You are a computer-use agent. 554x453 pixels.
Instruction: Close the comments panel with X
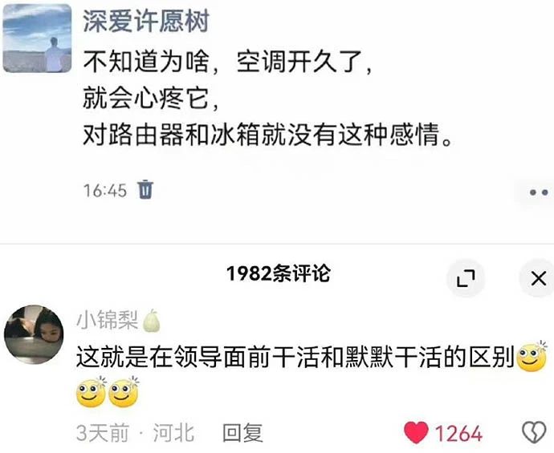coord(539,278)
